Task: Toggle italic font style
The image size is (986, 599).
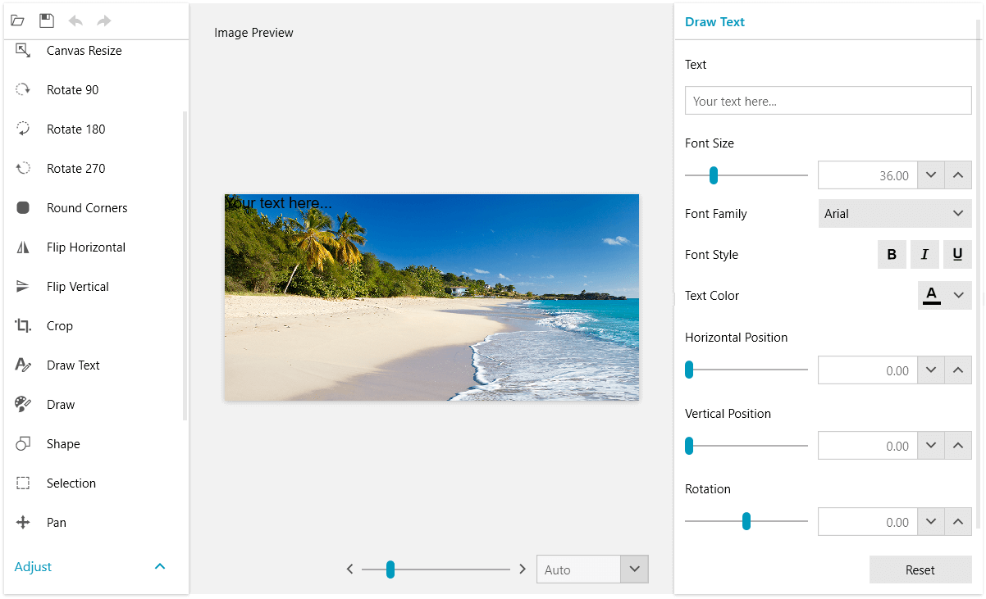Action: point(924,254)
